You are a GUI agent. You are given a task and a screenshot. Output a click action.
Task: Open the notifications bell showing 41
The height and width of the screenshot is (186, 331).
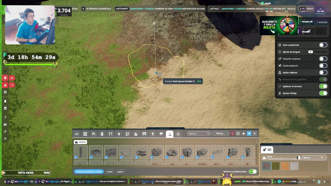click(x=5, y=78)
